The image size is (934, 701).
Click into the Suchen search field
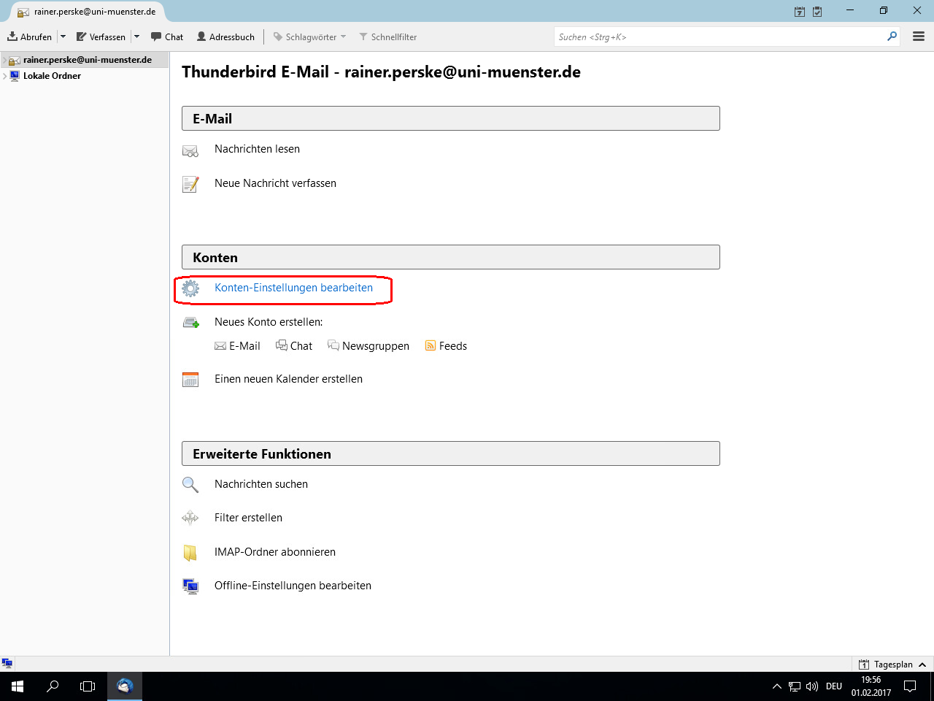tap(719, 37)
